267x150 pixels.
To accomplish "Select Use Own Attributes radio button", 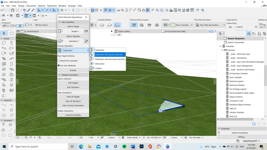I will [x=59, y=65].
